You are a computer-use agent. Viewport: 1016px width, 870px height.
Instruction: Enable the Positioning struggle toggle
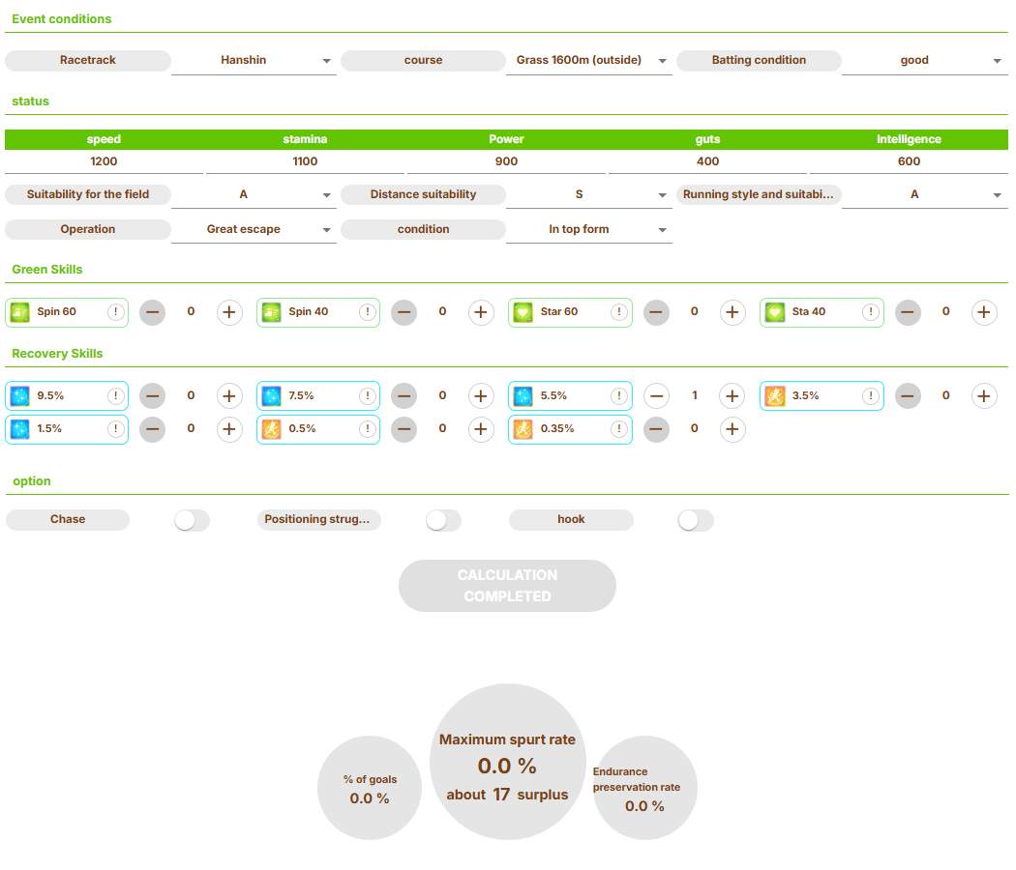pos(443,520)
